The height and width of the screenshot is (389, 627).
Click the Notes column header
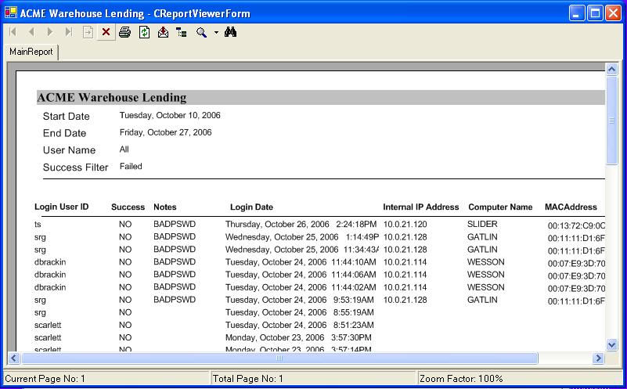coord(164,207)
